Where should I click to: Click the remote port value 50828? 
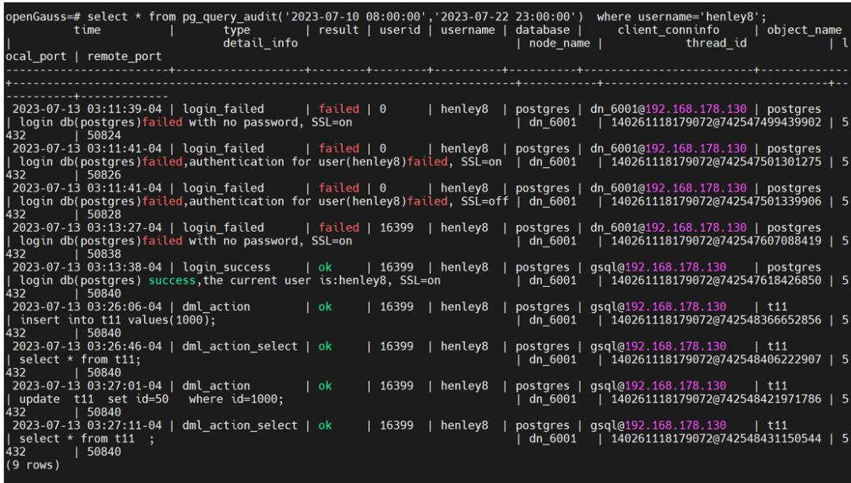(104, 214)
